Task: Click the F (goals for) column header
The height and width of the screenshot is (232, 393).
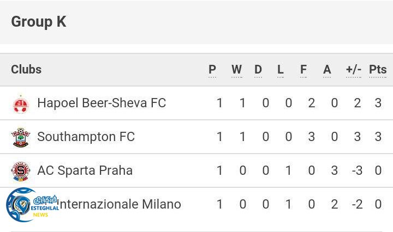Action: coord(303,70)
